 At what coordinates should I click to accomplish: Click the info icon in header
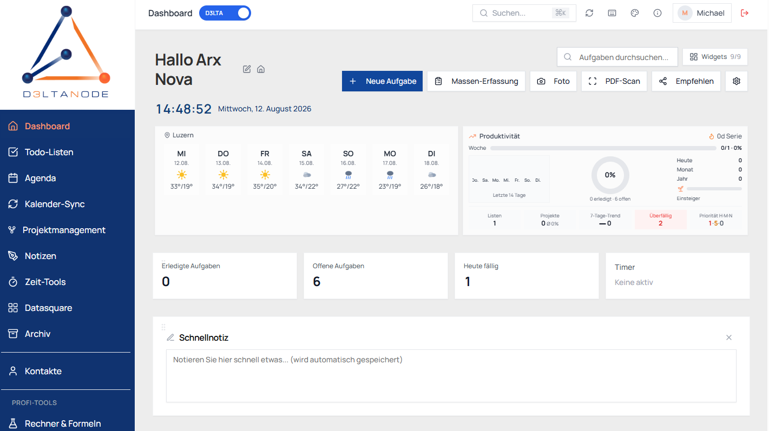(658, 13)
